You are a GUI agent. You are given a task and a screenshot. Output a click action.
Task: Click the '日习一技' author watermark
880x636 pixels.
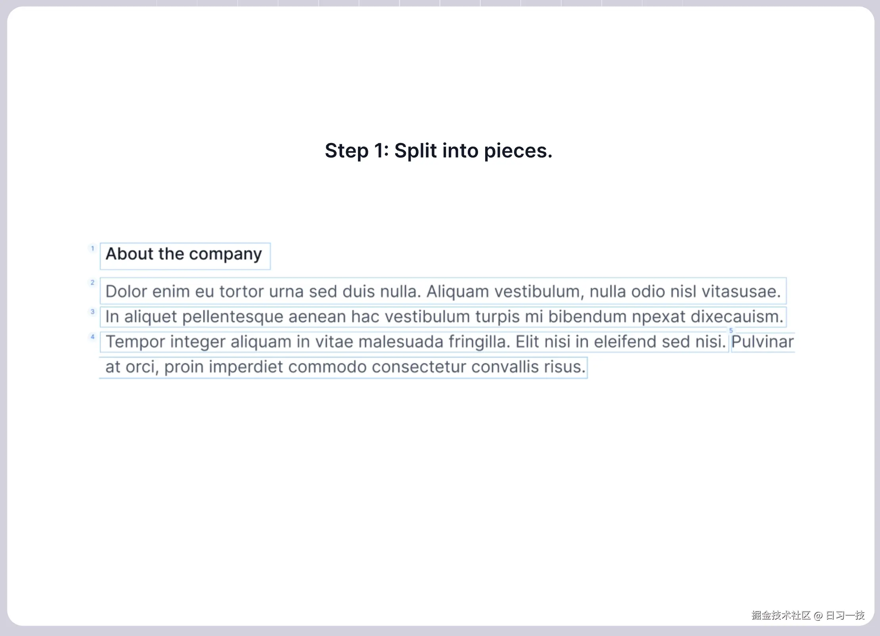[x=845, y=615]
